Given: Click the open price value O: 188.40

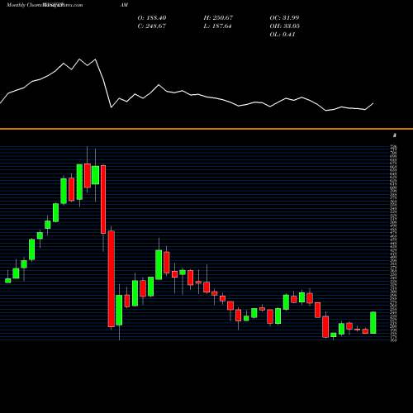Looking at the screenshot, I should 152,18.
